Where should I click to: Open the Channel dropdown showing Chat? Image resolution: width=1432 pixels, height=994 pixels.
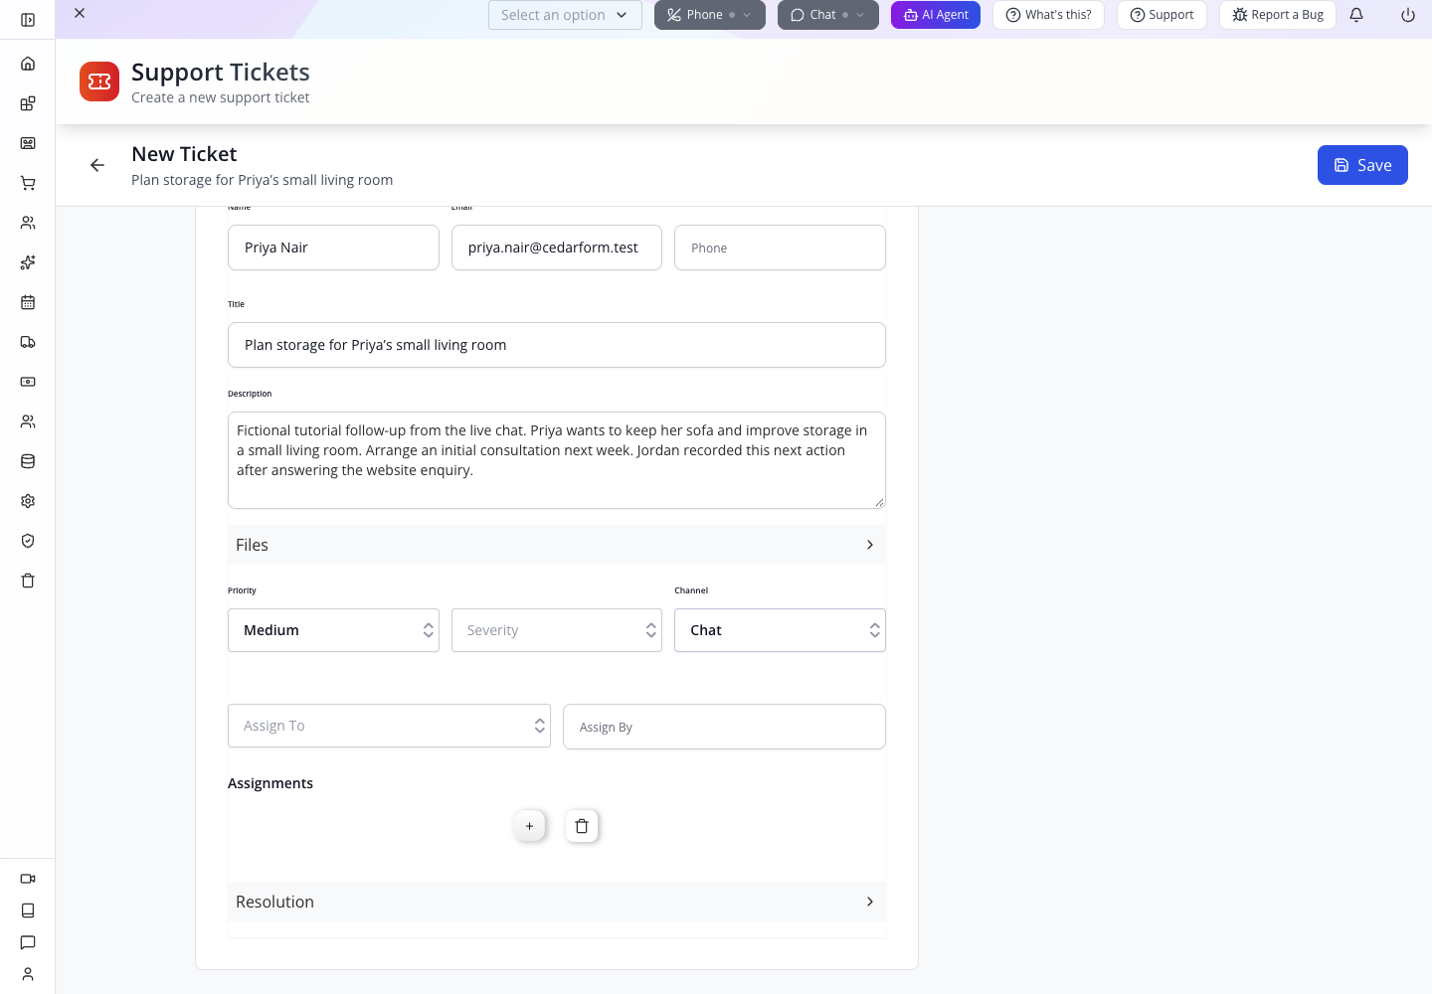point(780,630)
